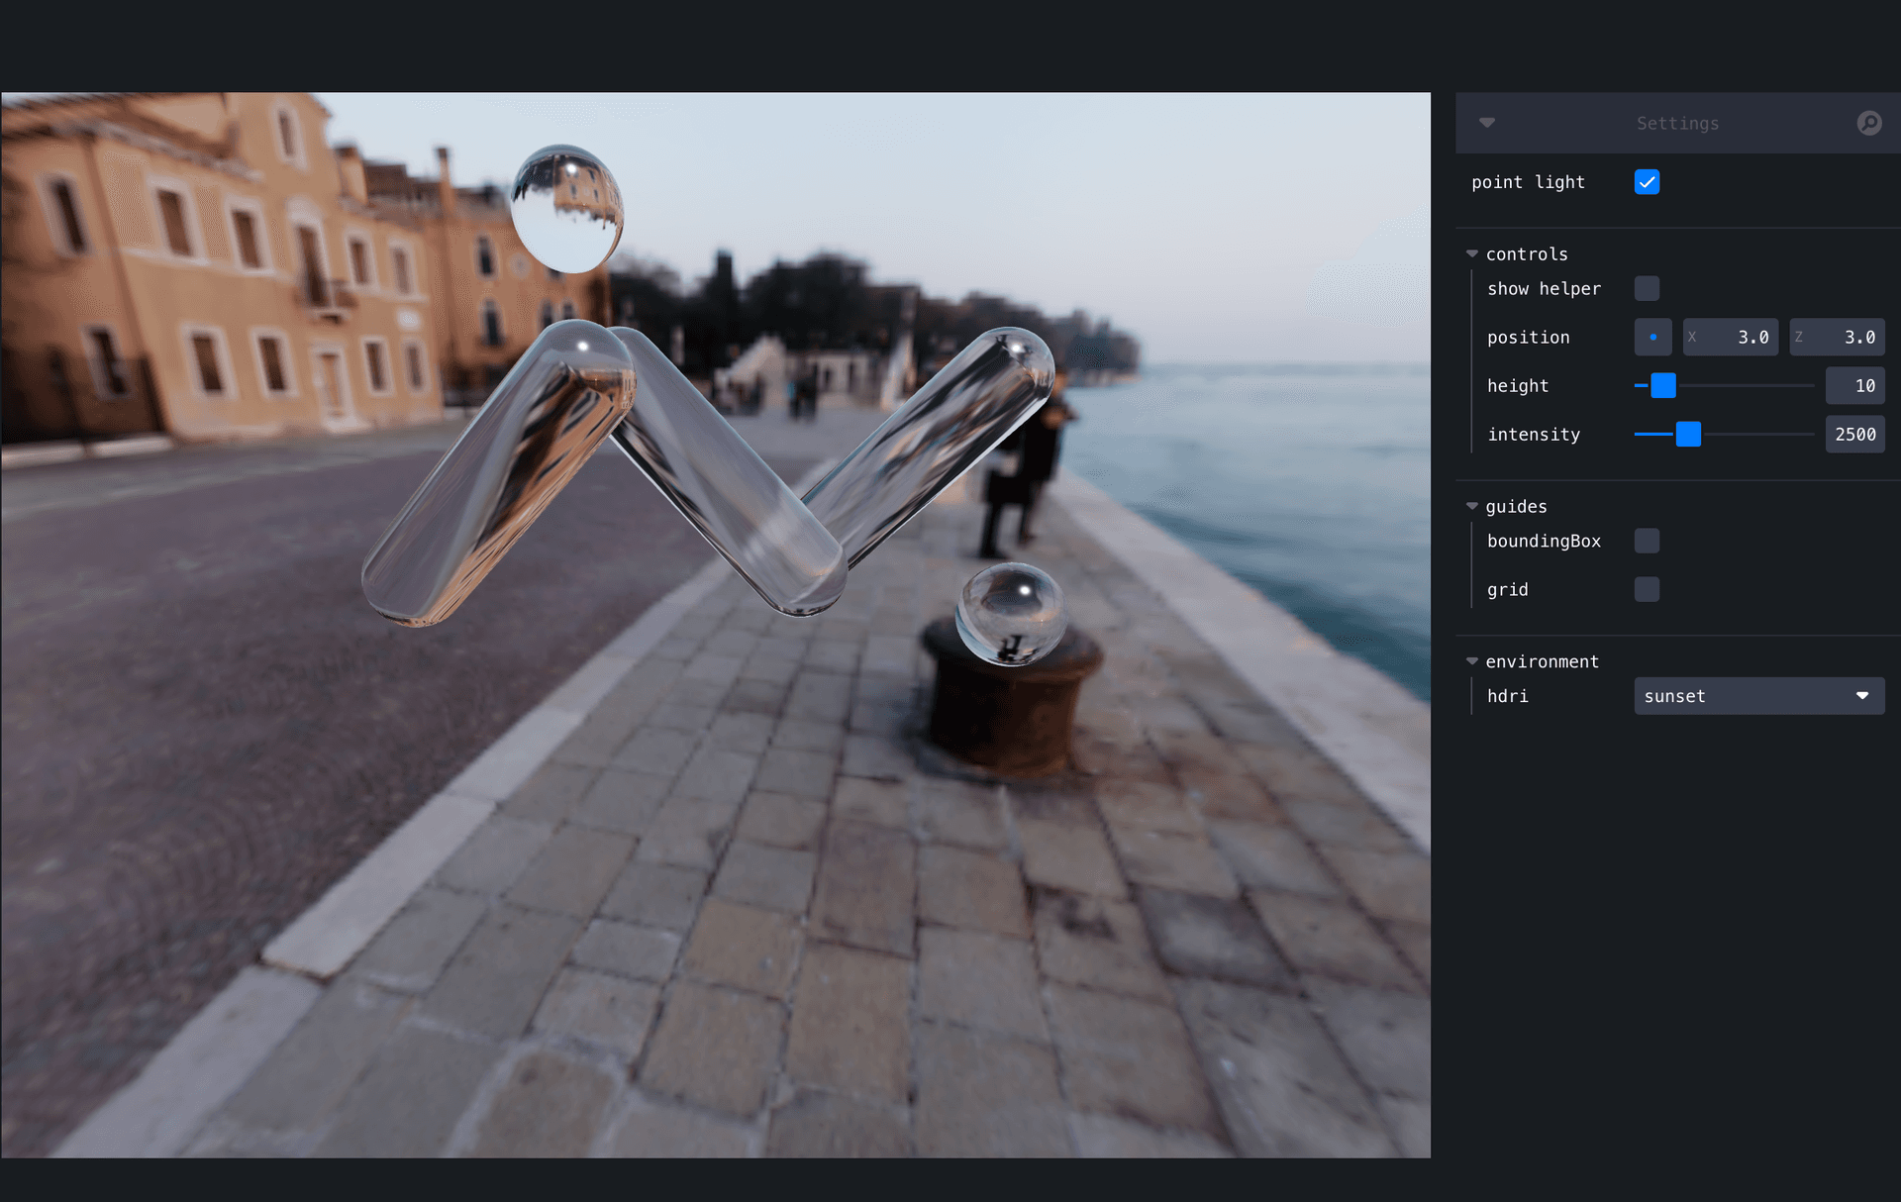Open the hdri dropdown showing sunset
This screenshot has width=1901, height=1202.
pos(1758,695)
